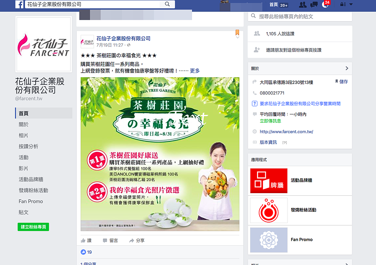Click the Facebook logo icon
This screenshot has width=376, height=265.
coord(19,4)
